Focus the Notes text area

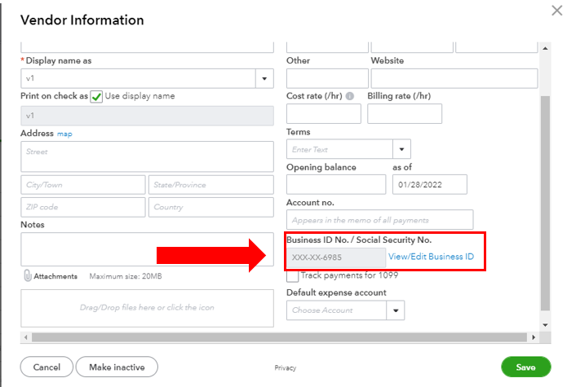pyautogui.click(x=147, y=249)
